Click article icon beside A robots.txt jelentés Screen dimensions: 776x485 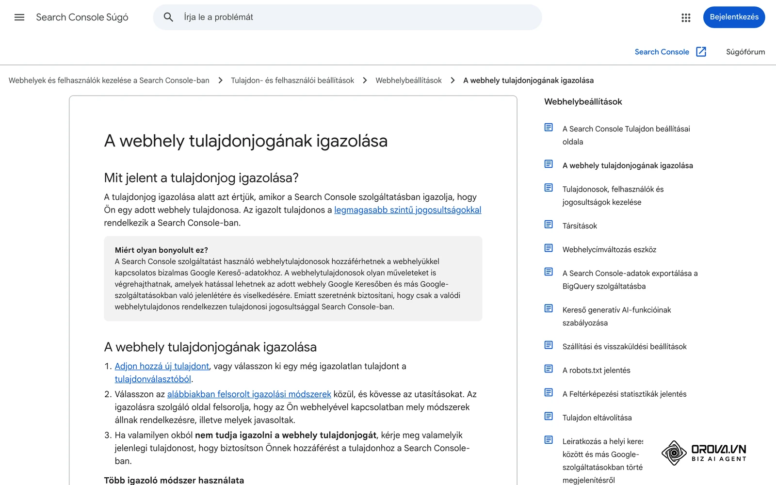tap(549, 369)
